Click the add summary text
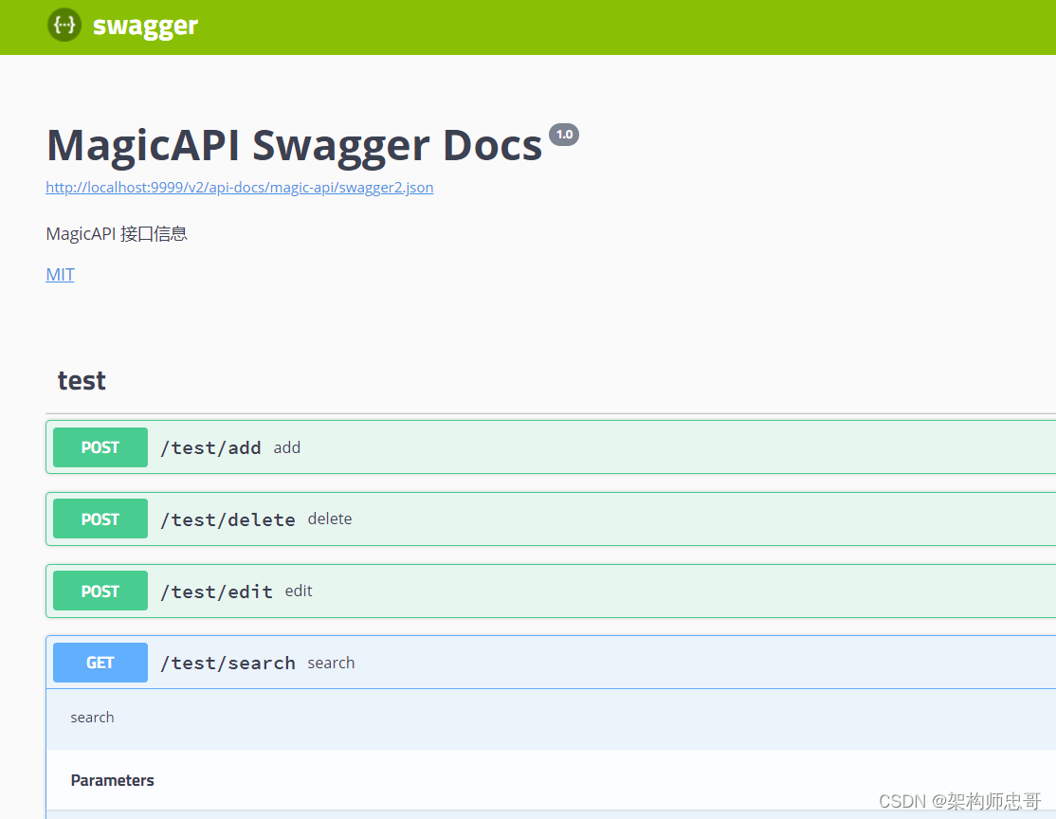 click(287, 447)
